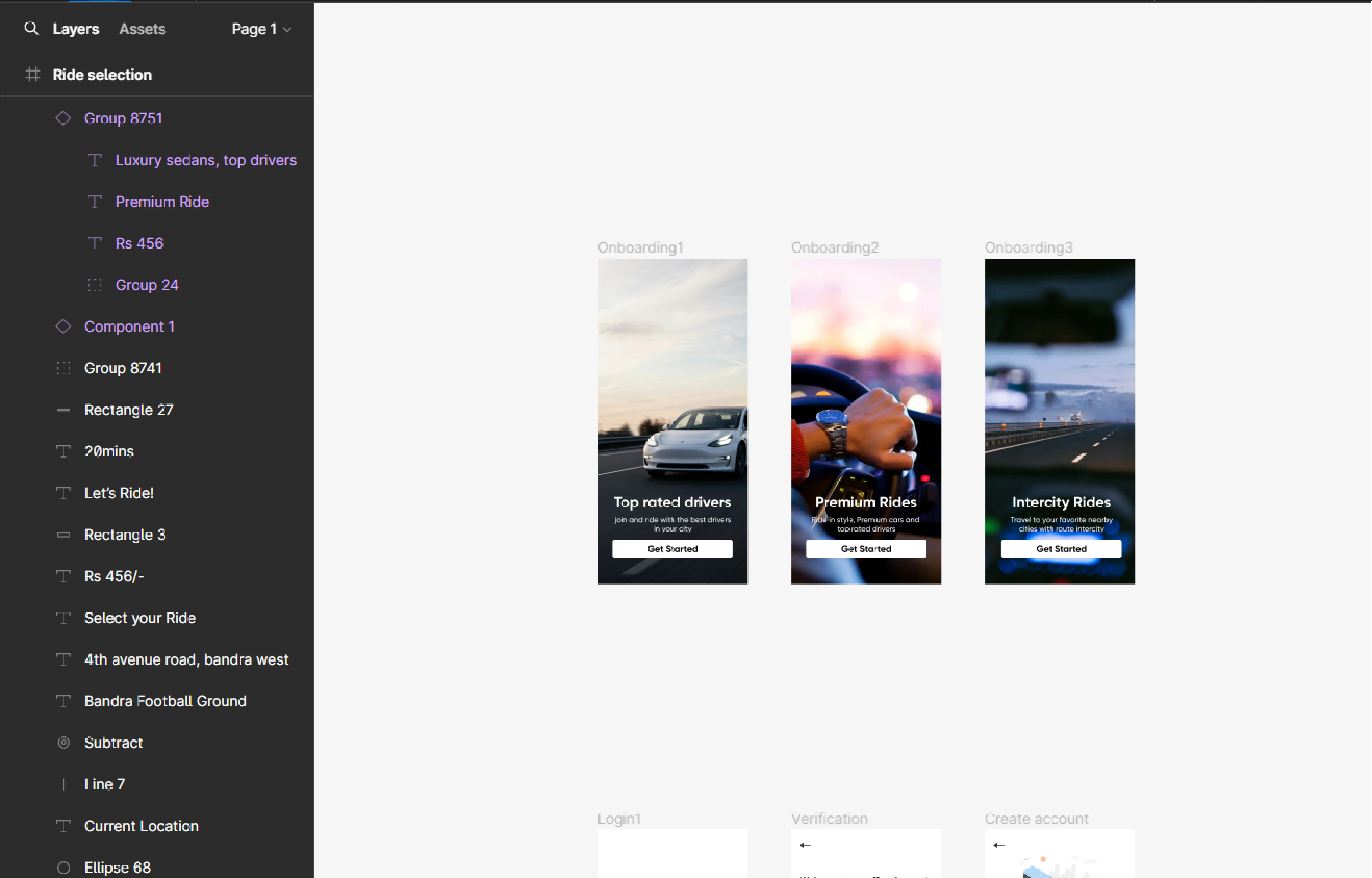Image resolution: width=1372 pixels, height=878 pixels.
Task: Click the text icon beside Premium Ride layer
Action: pos(95,201)
